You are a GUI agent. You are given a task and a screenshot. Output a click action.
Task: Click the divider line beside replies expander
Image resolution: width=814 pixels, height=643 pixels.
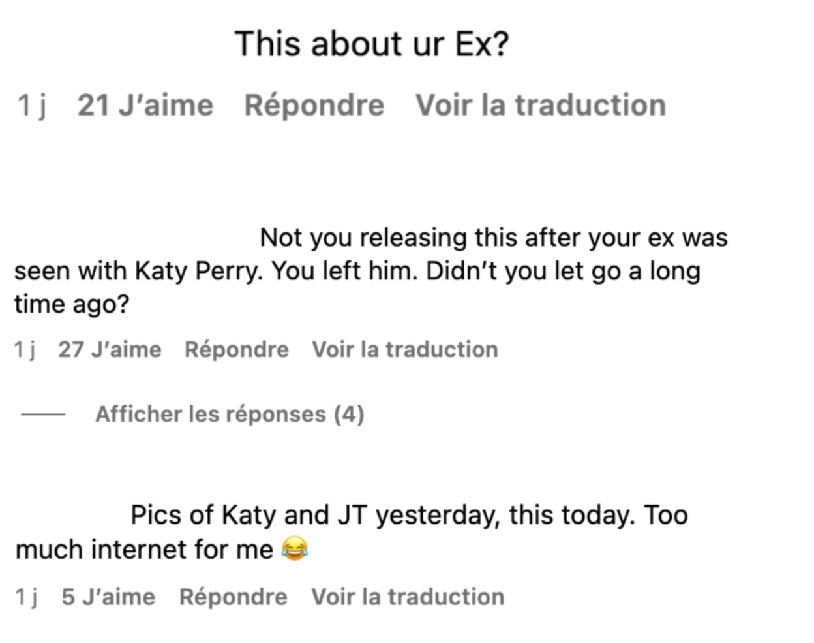click(42, 414)
